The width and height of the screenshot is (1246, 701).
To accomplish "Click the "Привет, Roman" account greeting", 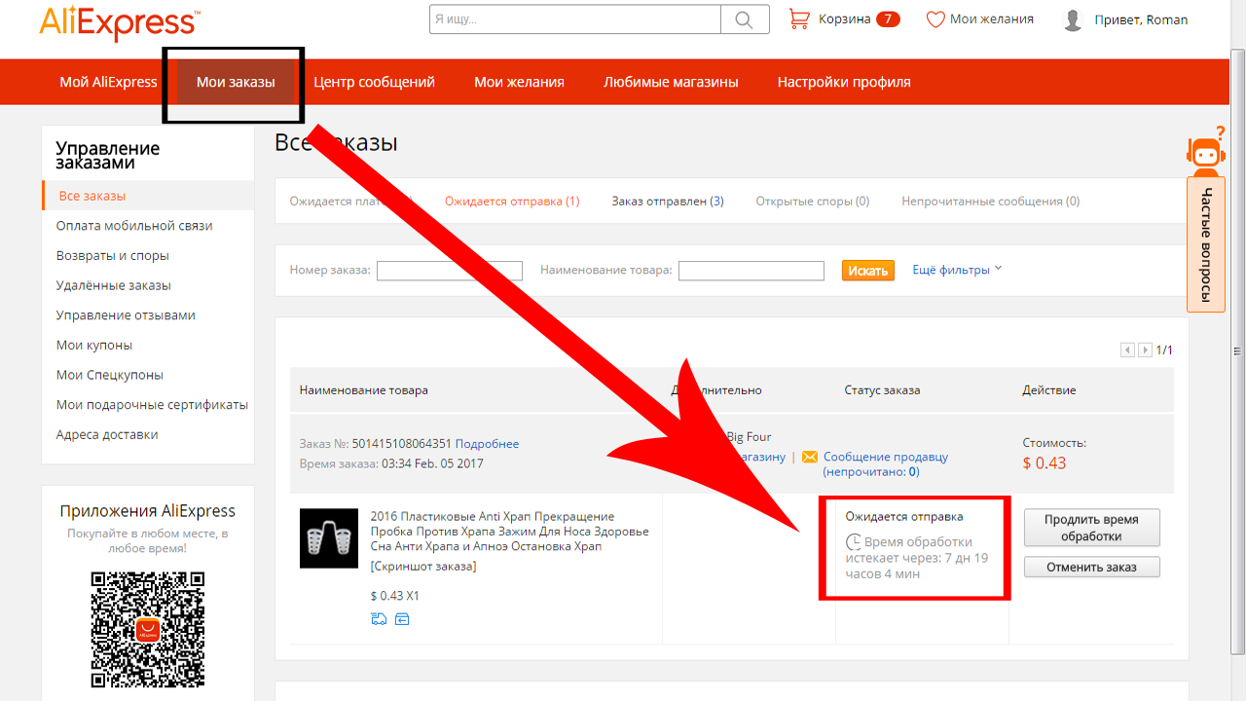I will click(1141, 19).
